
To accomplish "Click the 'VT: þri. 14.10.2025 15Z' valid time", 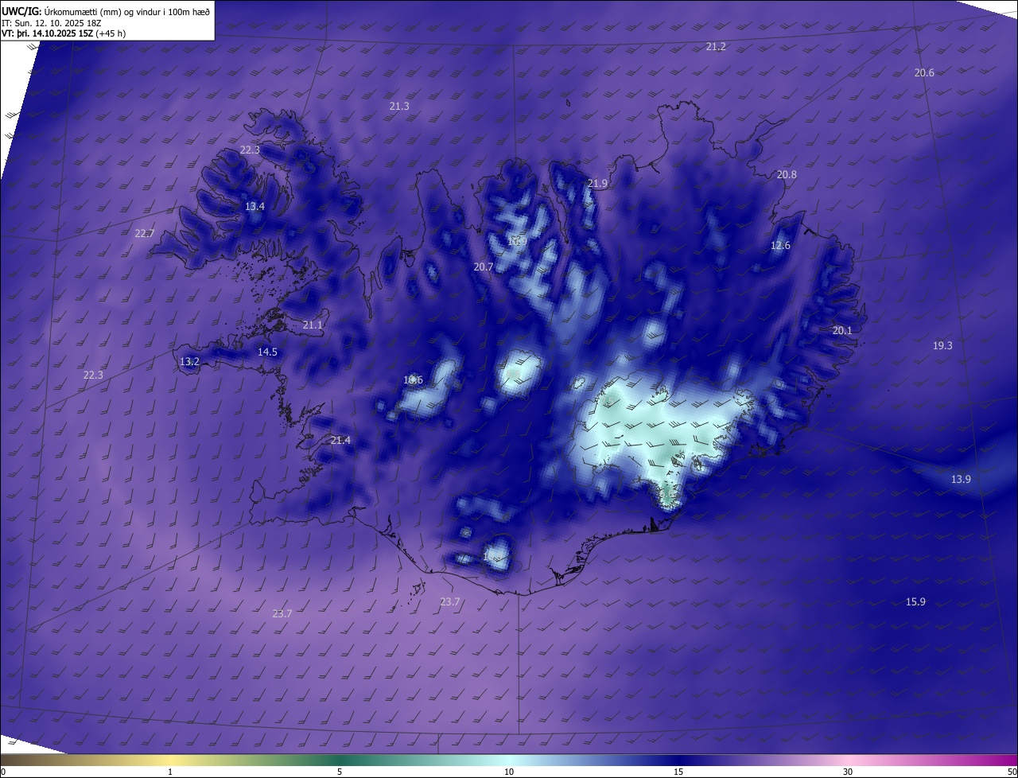I will coord(46,33).
